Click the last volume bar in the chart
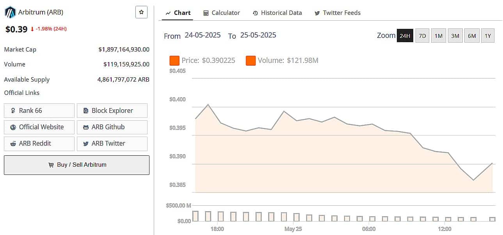The image size is (503, 235). (x=492, y=219)
